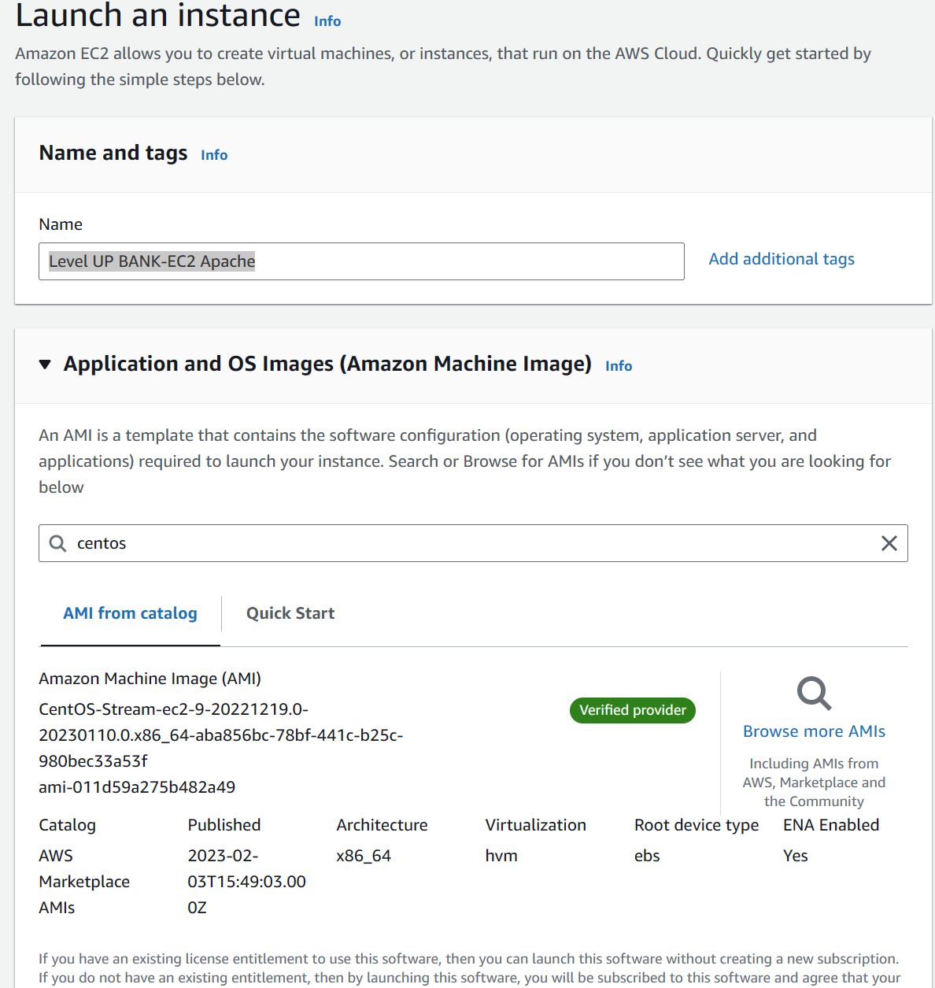935x988 pixels.
Task: Click the AWS Marketplace AMIs catalog value
Action: coord(84,882)
